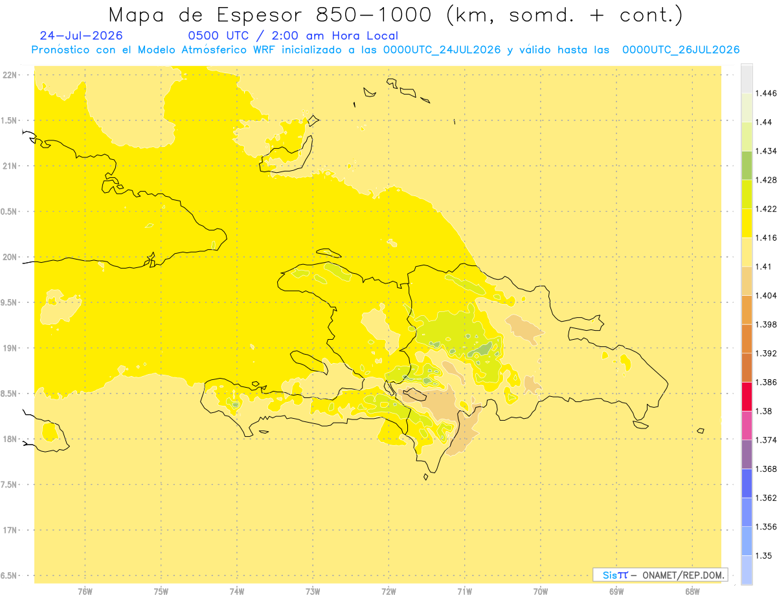Click the '7.5N' latitude label

pyautogui.click(x=9, y=485)
